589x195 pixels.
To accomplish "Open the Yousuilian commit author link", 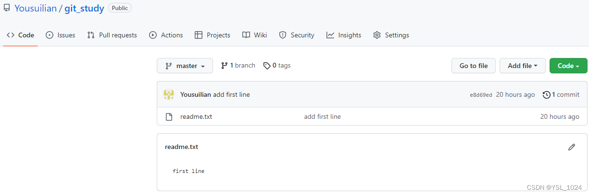I will pyautogui.click(x=196, y=94).
